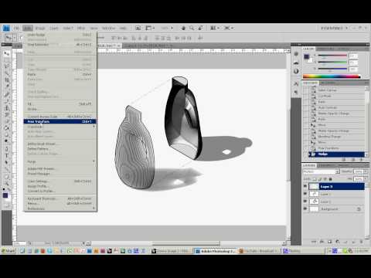This screenshot has width=371, height=278.
Task: Click the Layer 3 thumbnail in Layers panel
Action: (x=314, y=186)
